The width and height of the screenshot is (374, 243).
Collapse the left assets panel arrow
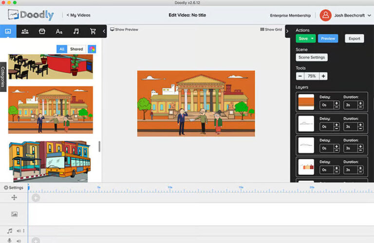click(x=104, y=31)
